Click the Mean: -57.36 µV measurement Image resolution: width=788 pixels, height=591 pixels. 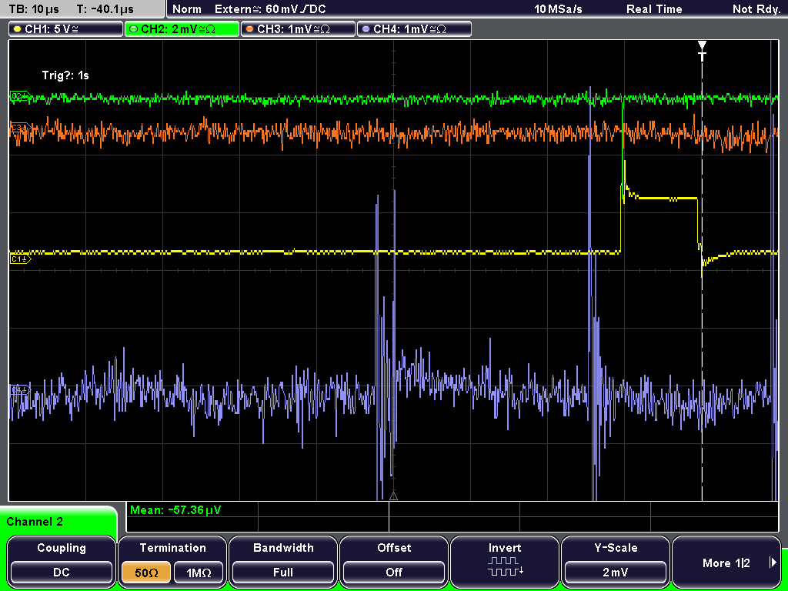tap(175, 510)
